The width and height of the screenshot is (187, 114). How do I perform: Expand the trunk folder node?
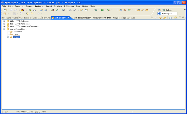point(8,37)
